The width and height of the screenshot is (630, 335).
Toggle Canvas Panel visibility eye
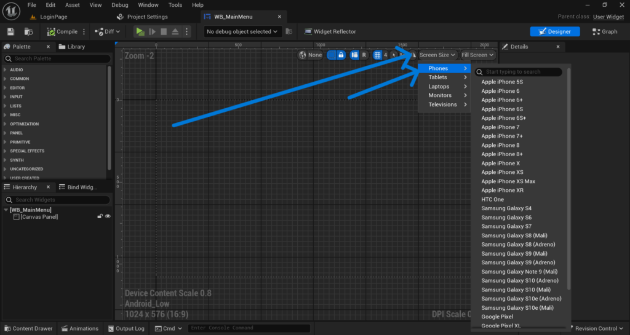coord(108,216)
